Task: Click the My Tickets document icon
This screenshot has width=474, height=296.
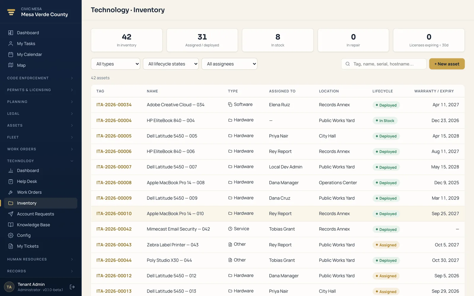Action: tap(11, 246)
